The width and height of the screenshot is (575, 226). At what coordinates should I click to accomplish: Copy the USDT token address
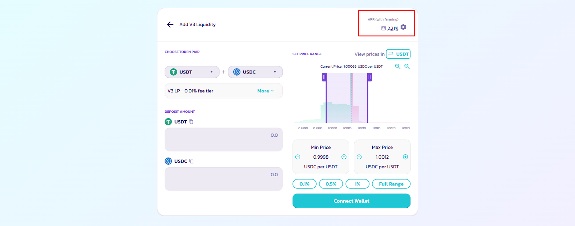[x=191, y=122]
